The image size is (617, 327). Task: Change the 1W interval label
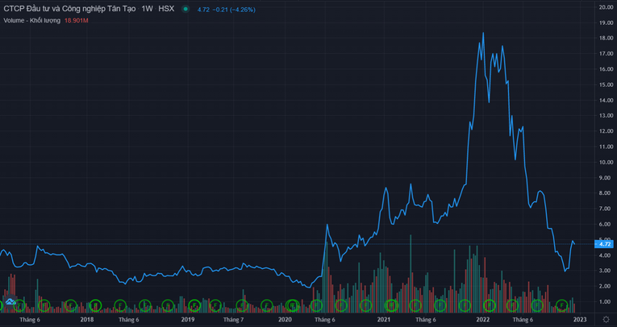147,9
